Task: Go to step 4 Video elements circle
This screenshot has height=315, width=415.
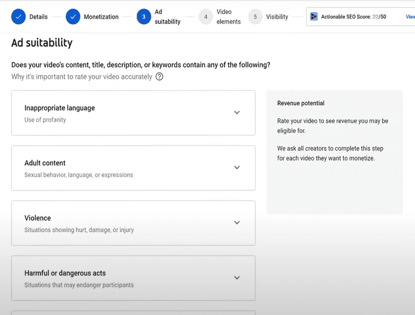Action: click(x=205, y=17)
